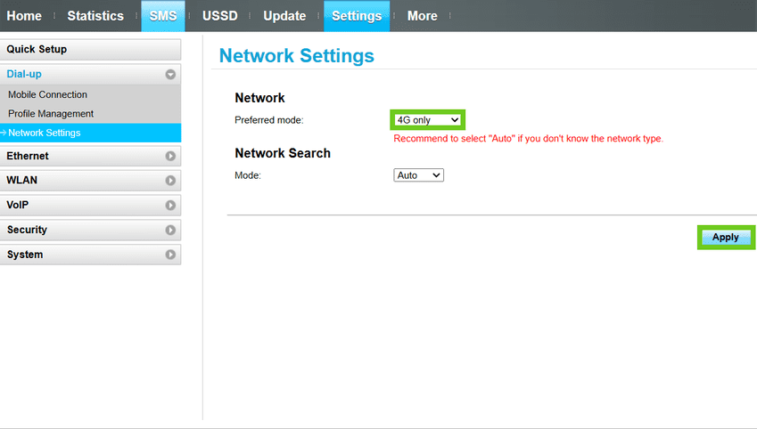Open Quick Setup in the sidebar

click(x=89, y=49)
